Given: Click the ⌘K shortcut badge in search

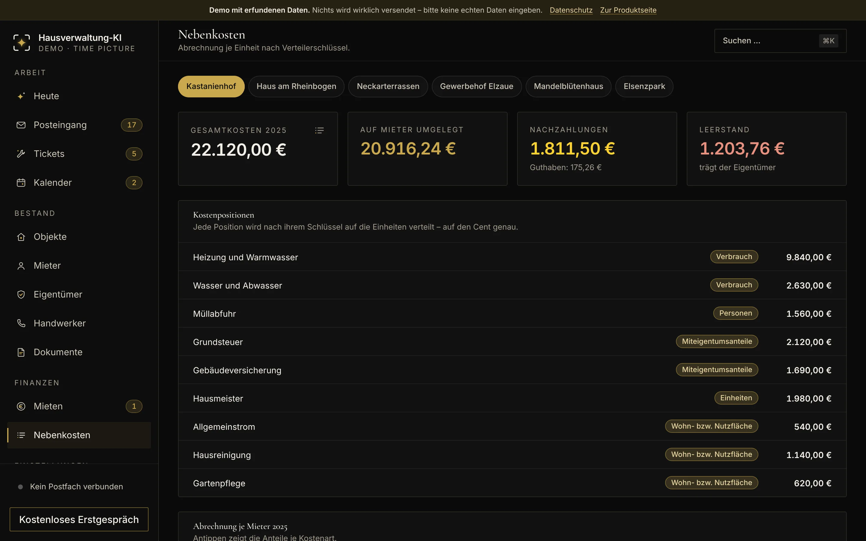Looking at the screenshot, I should (828, 41).
